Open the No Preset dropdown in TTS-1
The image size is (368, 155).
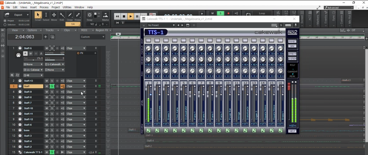tap(161, 25)
